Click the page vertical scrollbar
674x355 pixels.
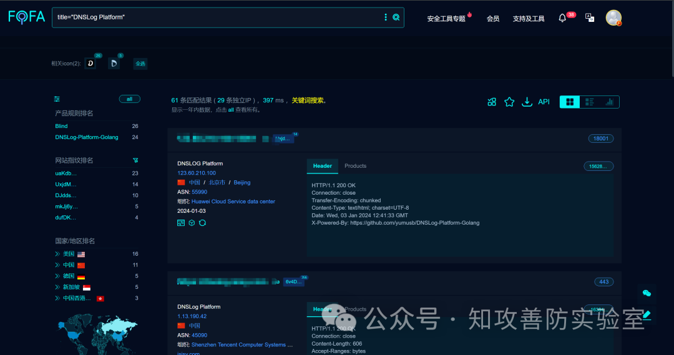coord(672,39)
